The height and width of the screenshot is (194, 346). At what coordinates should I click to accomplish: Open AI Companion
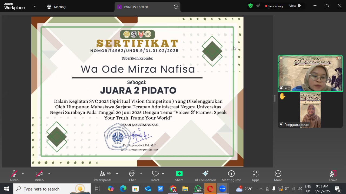[205, 176]
